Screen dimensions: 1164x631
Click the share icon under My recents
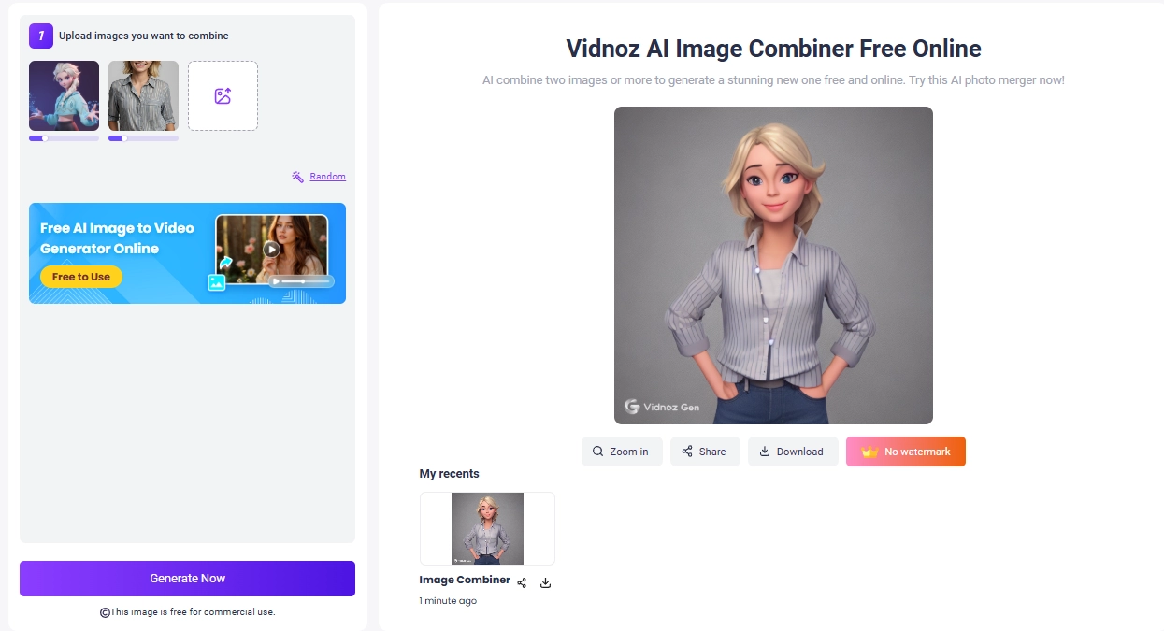pyautogui.click(x=522, y=582)
